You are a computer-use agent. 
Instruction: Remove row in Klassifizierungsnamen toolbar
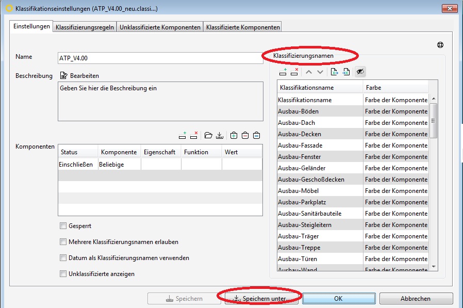pyautogui.click(x=294, y=72)
